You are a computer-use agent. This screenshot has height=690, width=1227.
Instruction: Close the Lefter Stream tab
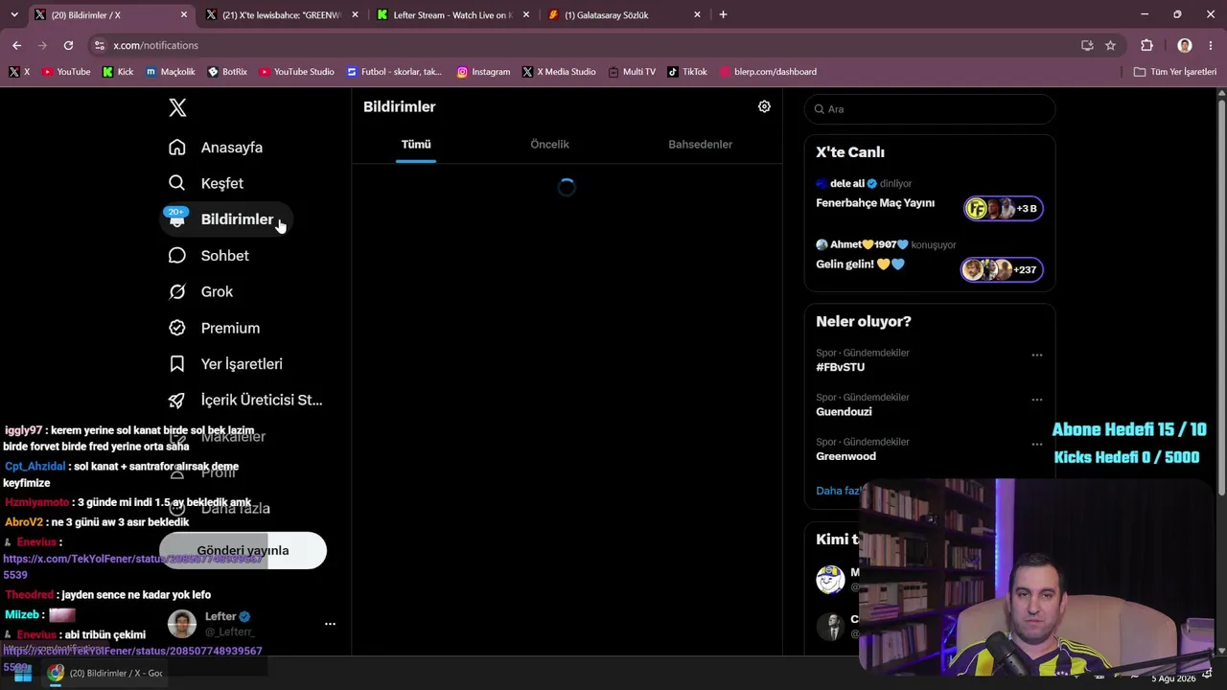525,15
